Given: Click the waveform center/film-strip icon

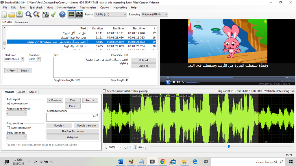Looking at the screenshot, I should [x=135, y=147].
